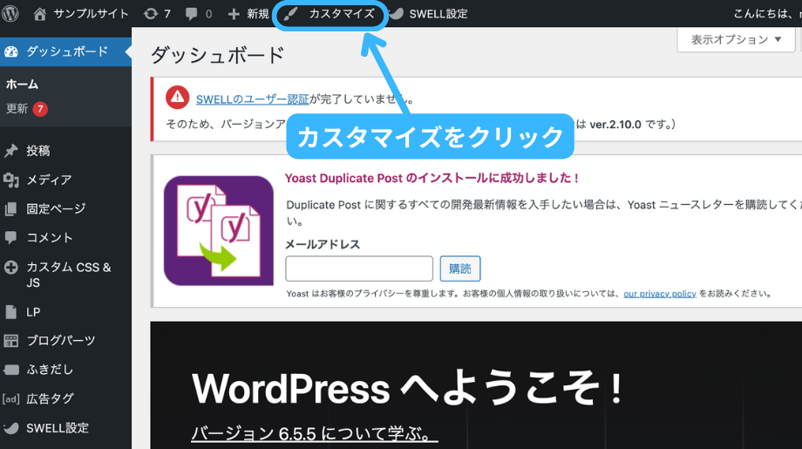Click the WordPress へようこそ! heading
This screenshot has width=802, height=449.
tap(408, 389)
